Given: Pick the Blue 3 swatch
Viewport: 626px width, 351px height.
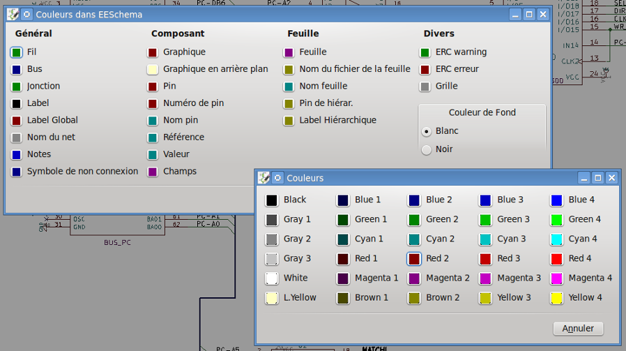Looking at the screenshot, I should coord(485,200).
